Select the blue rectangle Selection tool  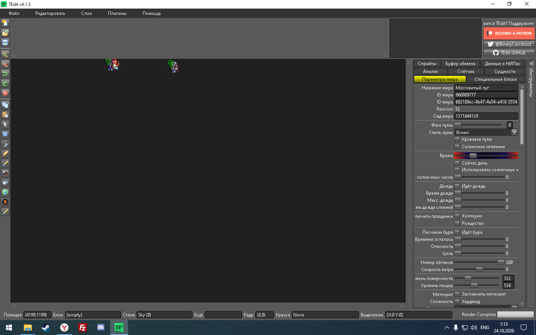point(5,134)
